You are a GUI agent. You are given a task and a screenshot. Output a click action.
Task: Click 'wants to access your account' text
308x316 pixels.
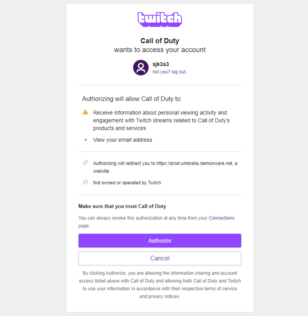point(159,50)
